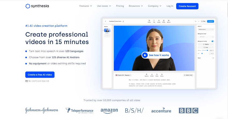Screen dimensions: 228x119
Task: Click the See how it works button
Action: pos(156,55)
